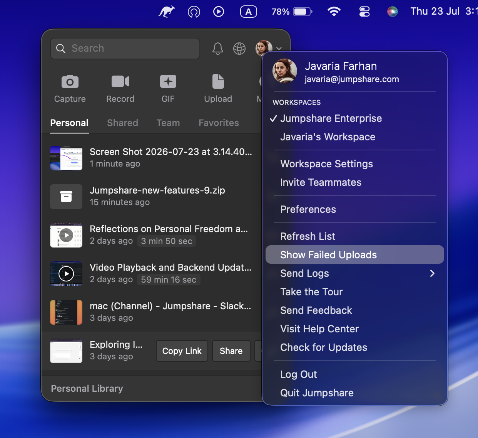Click 59 min 16 sec duration badge
Viewport: 478px width, 438px height.
click(x=169, y=280)
